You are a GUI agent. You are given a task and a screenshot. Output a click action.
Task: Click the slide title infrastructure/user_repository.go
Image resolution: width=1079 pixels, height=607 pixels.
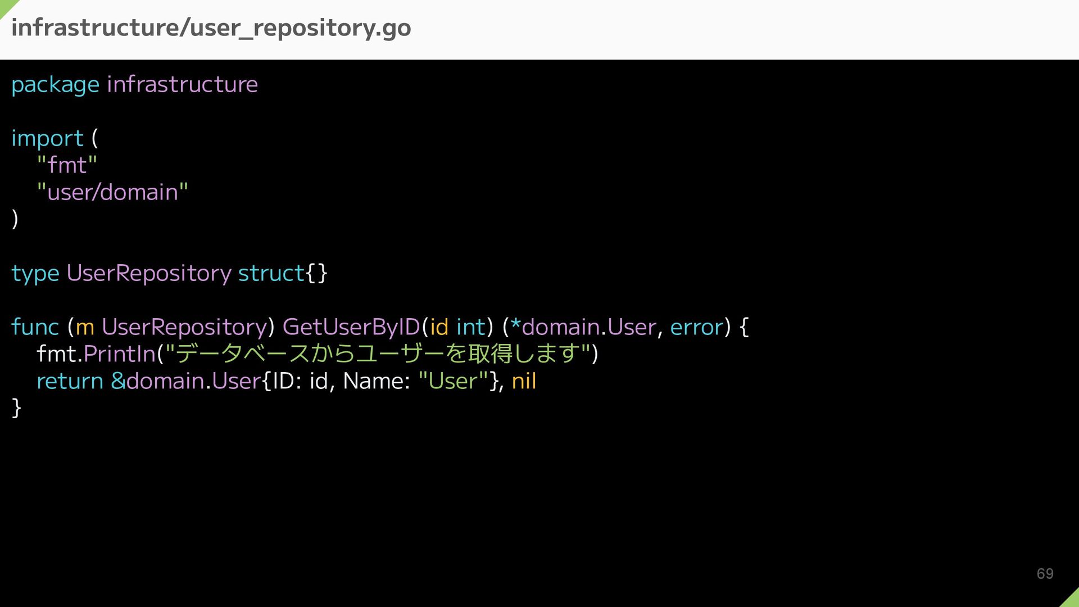[211, 28]
